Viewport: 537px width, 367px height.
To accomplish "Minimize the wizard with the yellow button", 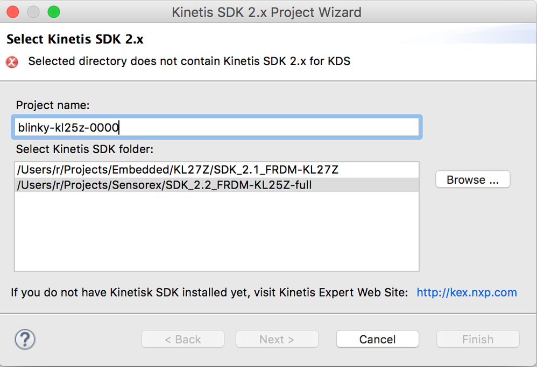I will 33,12.
